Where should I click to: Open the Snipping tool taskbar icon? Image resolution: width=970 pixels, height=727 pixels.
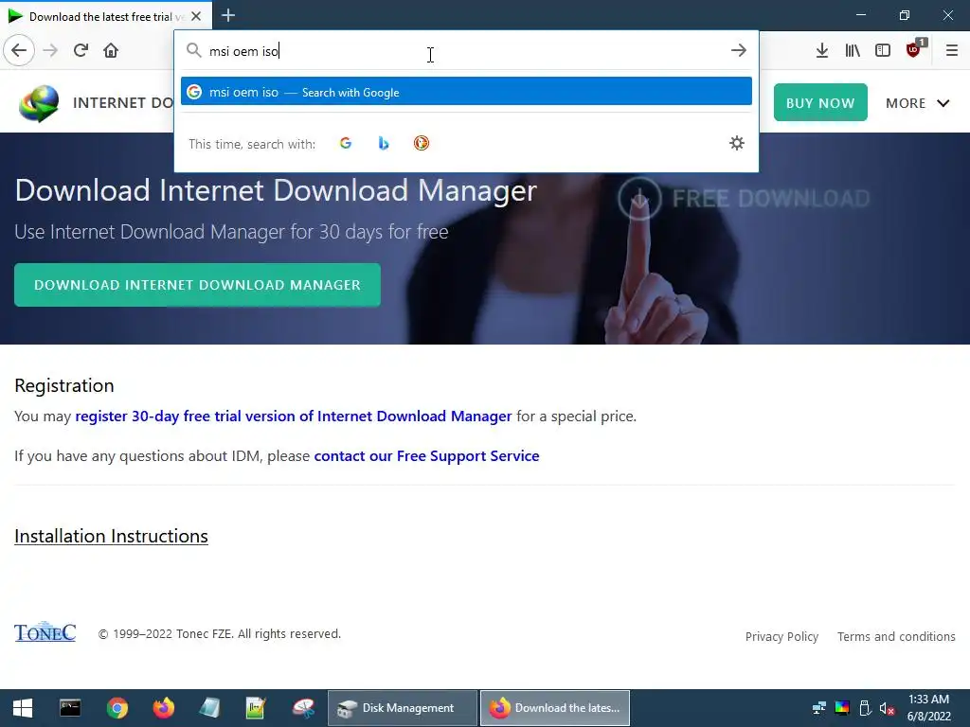tap(303, 708)
